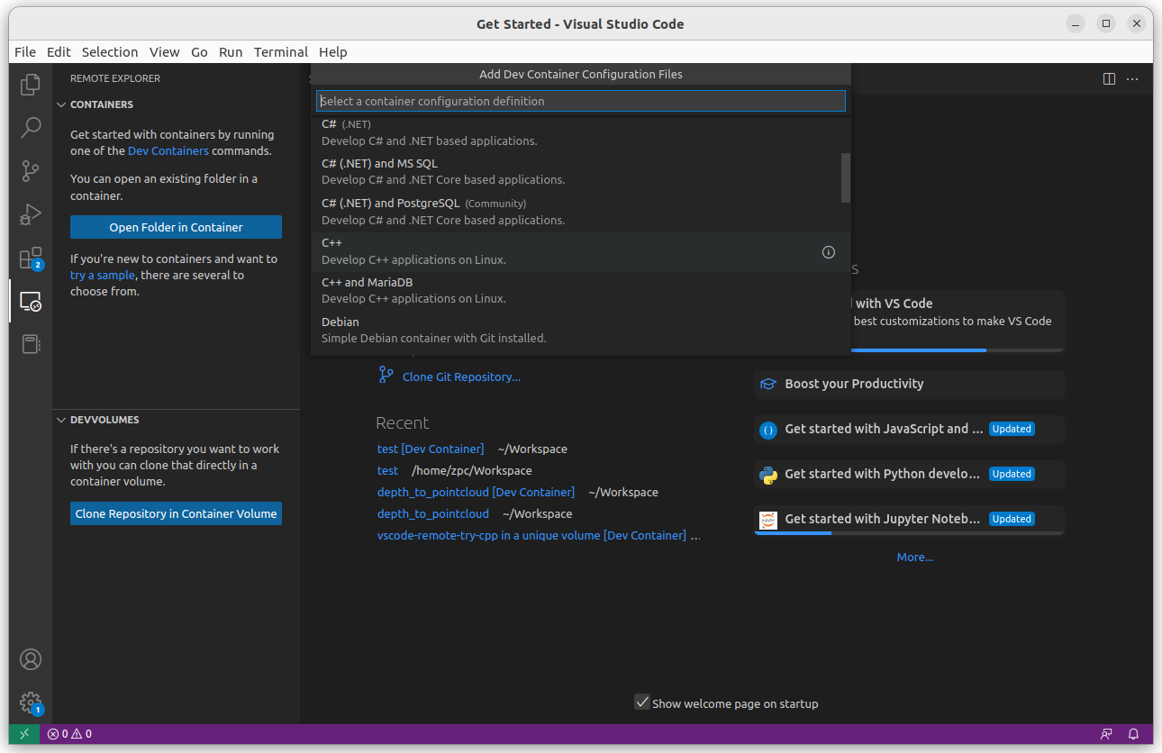Split the editor to the right

tap(1109, 79)
